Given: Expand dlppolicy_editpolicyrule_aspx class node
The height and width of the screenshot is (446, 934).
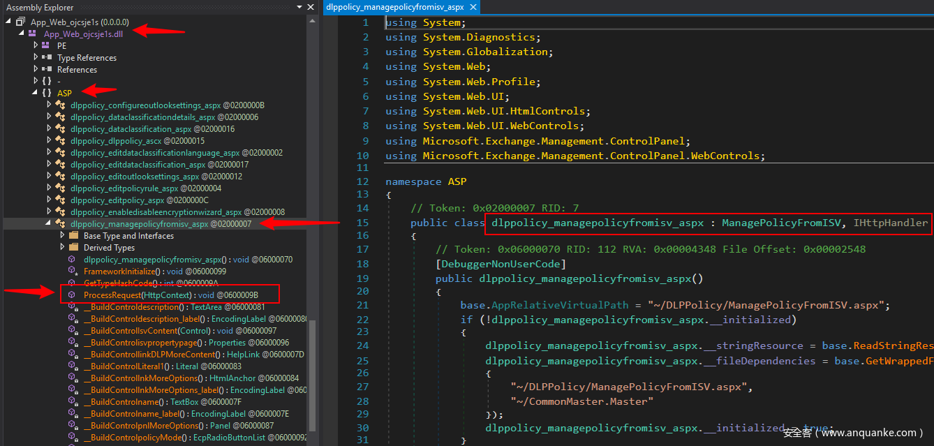Looking at the screenshot, I should [49, 188].
